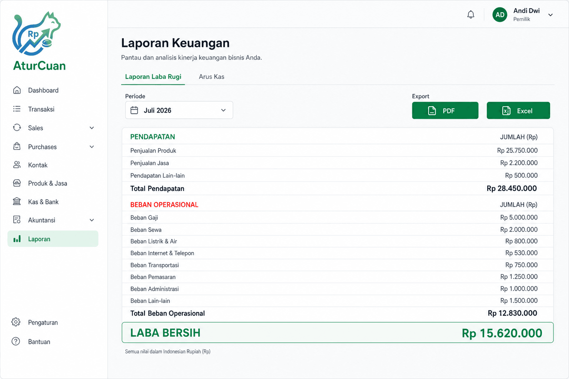Select the Laporan menu item

pyautogui.click(x=53, y=239)
